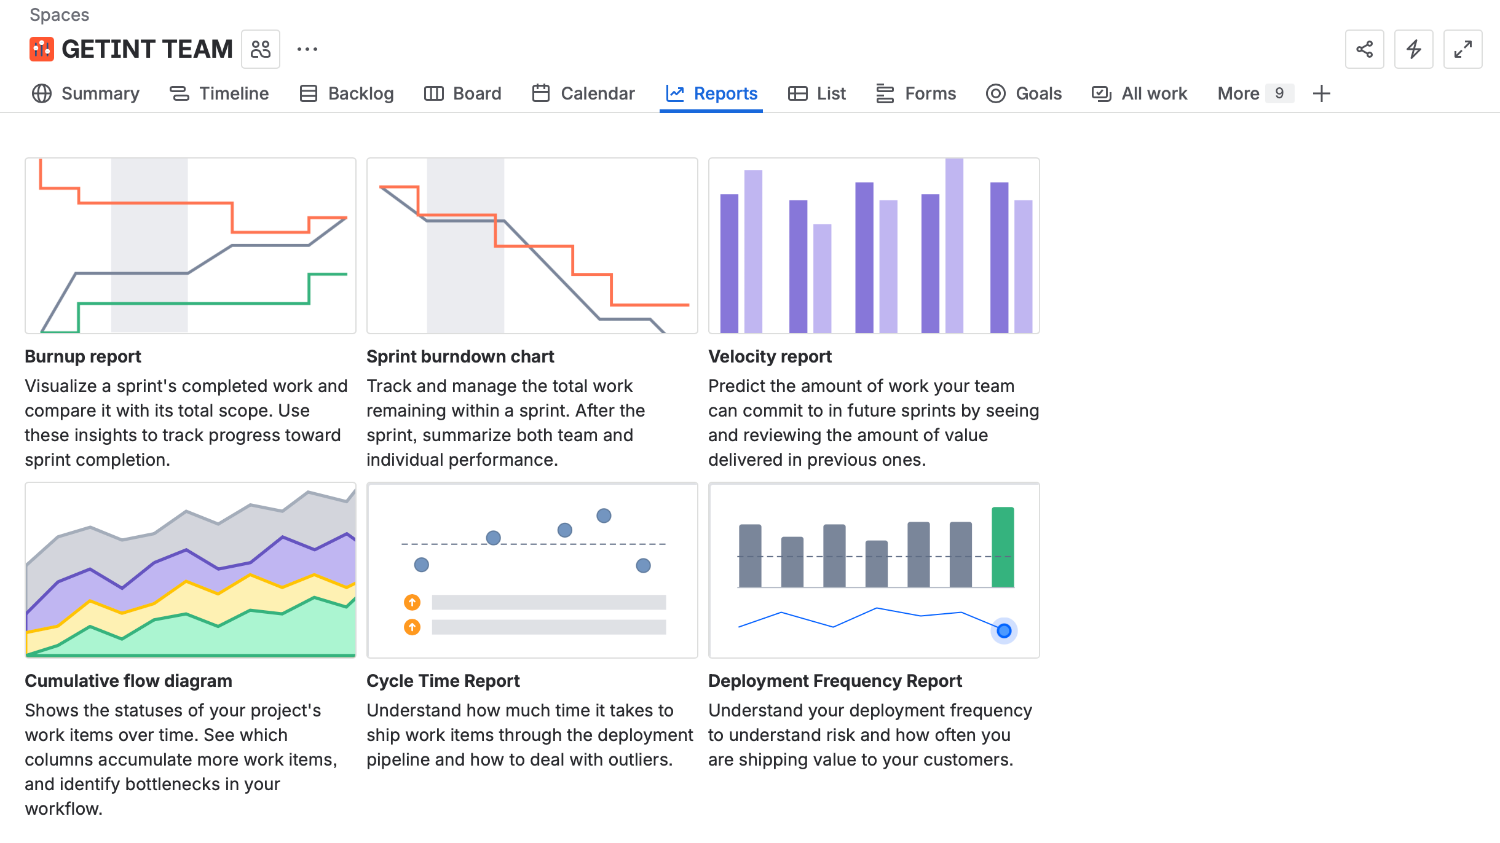This screenshot has height=843, width=1500.
Task: Open the Spaces breadcrumb link
Action: [60, 15]
